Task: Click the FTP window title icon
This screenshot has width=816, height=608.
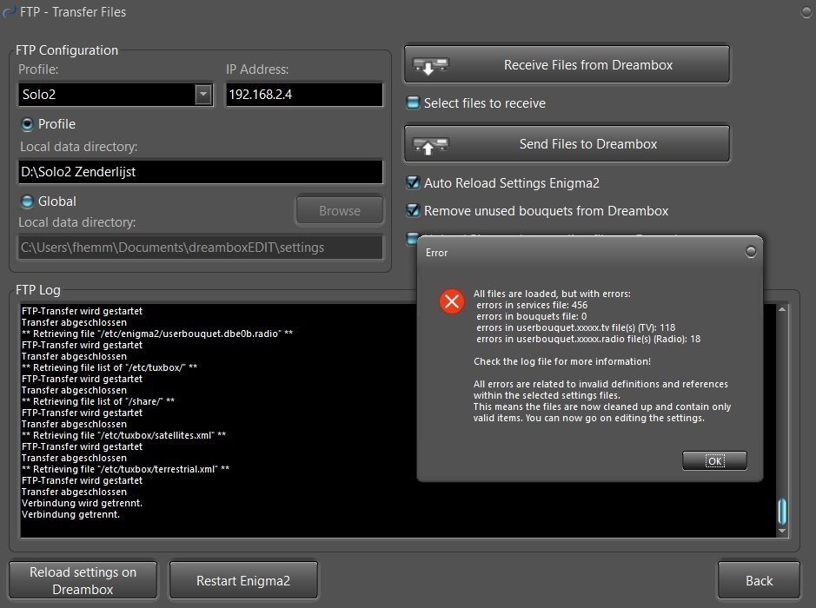Action: 9,12
